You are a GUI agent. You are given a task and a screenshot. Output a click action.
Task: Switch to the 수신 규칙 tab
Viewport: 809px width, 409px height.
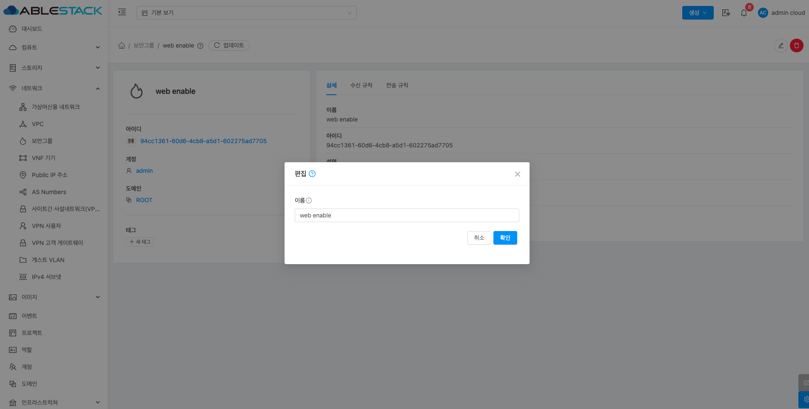362,85
